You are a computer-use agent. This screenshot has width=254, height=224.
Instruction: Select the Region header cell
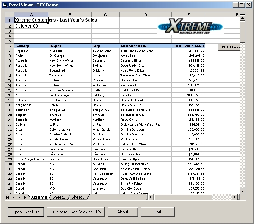(70, 46)
